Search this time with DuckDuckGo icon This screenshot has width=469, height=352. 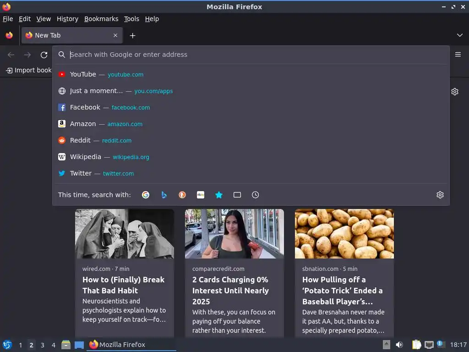coord(182,195)
